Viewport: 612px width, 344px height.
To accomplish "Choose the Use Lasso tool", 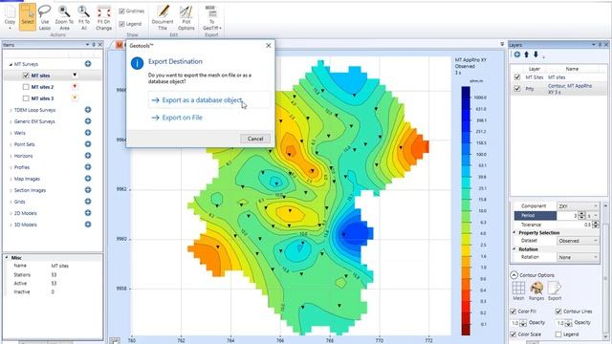I will click(x=45, y=17).
